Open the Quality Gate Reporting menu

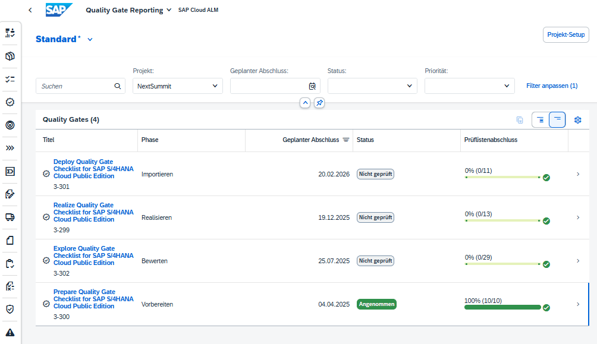[x=128, y=10]
